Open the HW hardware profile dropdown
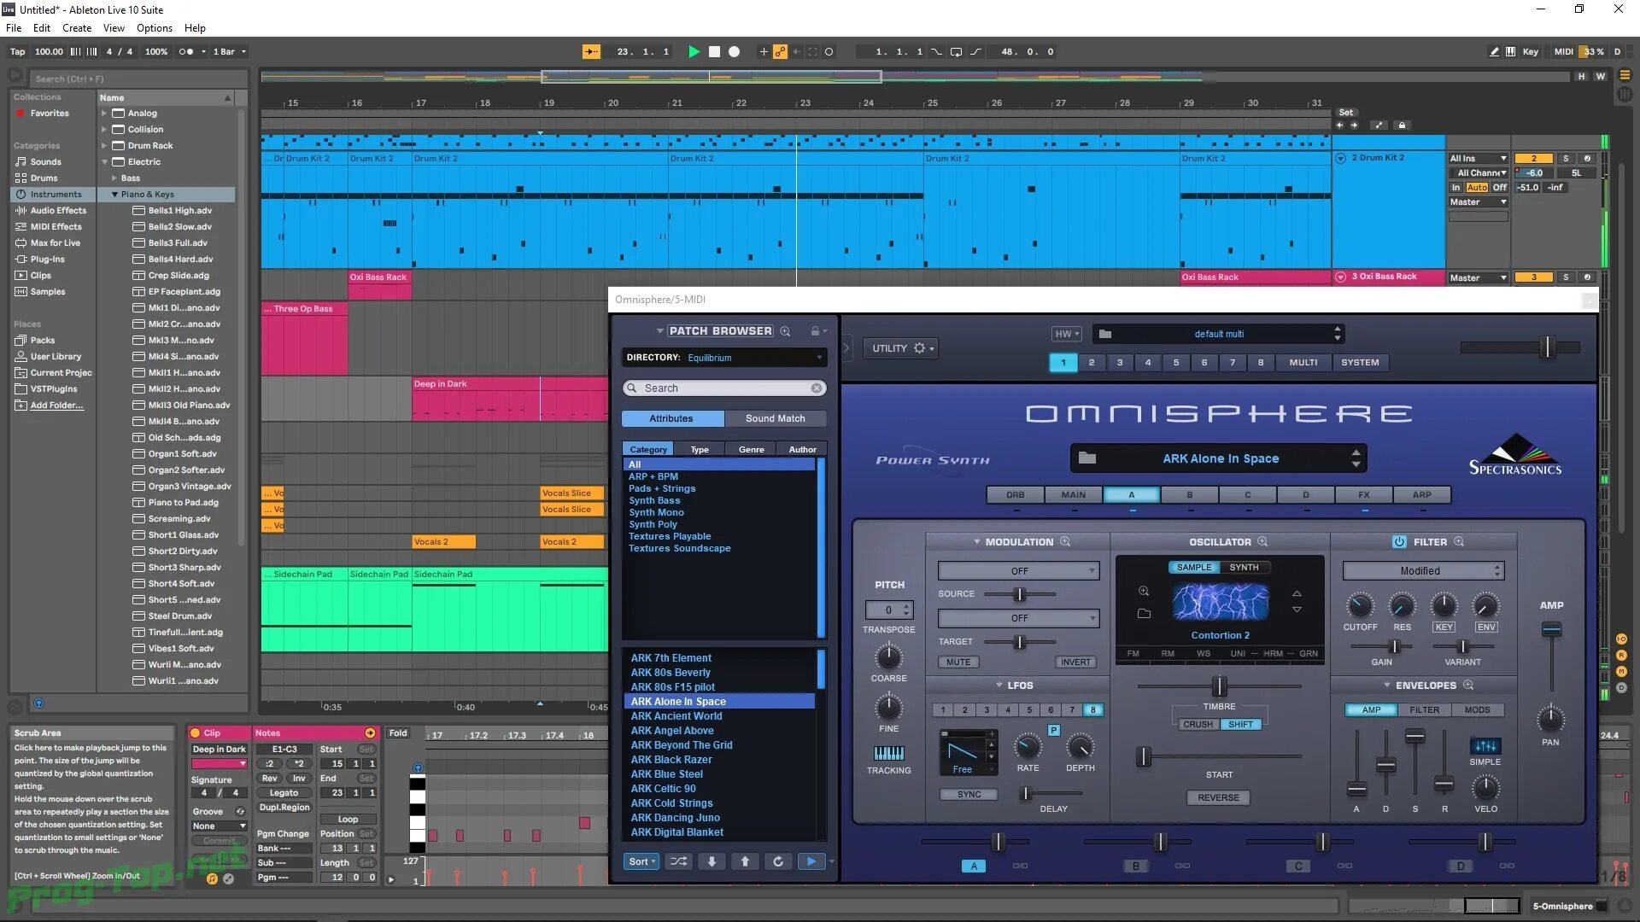 (1067, 335)
